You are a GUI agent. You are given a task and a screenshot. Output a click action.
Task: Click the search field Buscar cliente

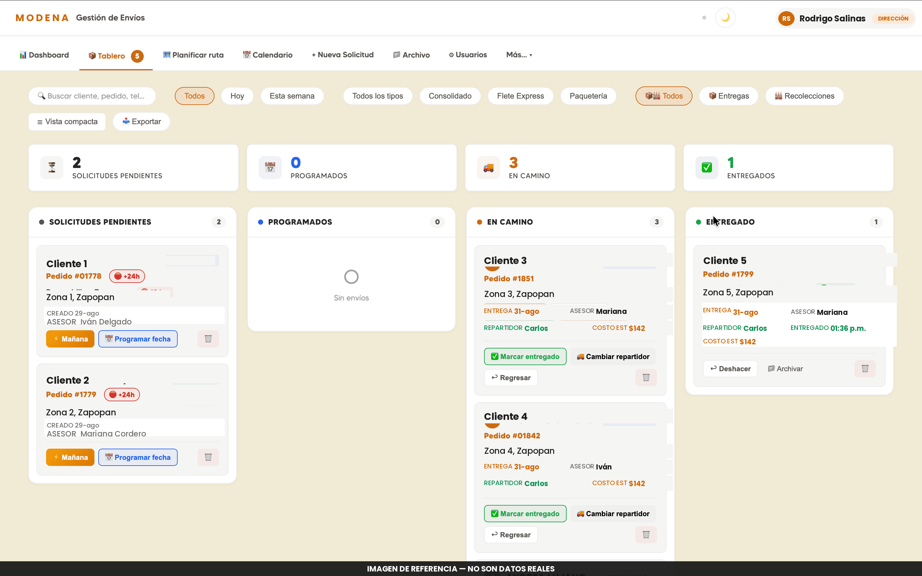(92, 96)
